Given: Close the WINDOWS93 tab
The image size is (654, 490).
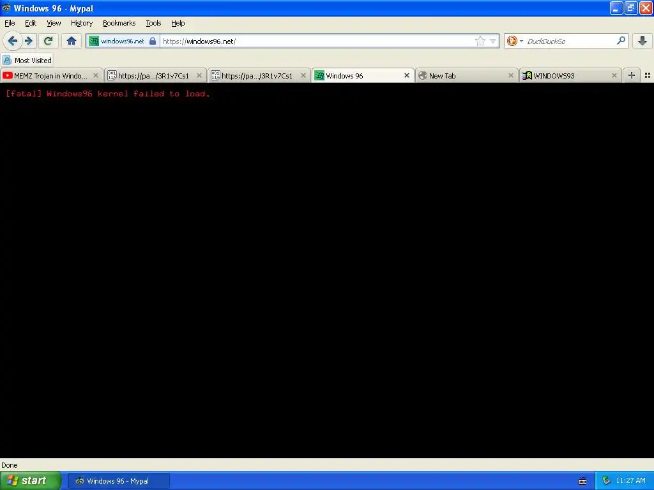Looking at the screenshot, I should (x=614, y=75).
